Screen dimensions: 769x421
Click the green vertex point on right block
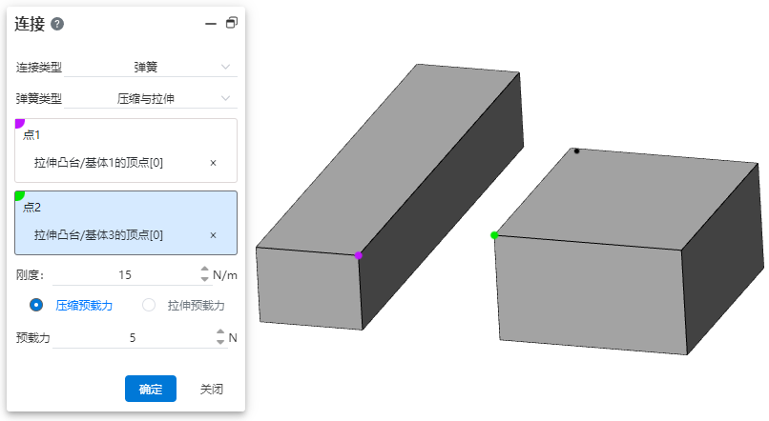pyautogui.click(x=494, y=235)
